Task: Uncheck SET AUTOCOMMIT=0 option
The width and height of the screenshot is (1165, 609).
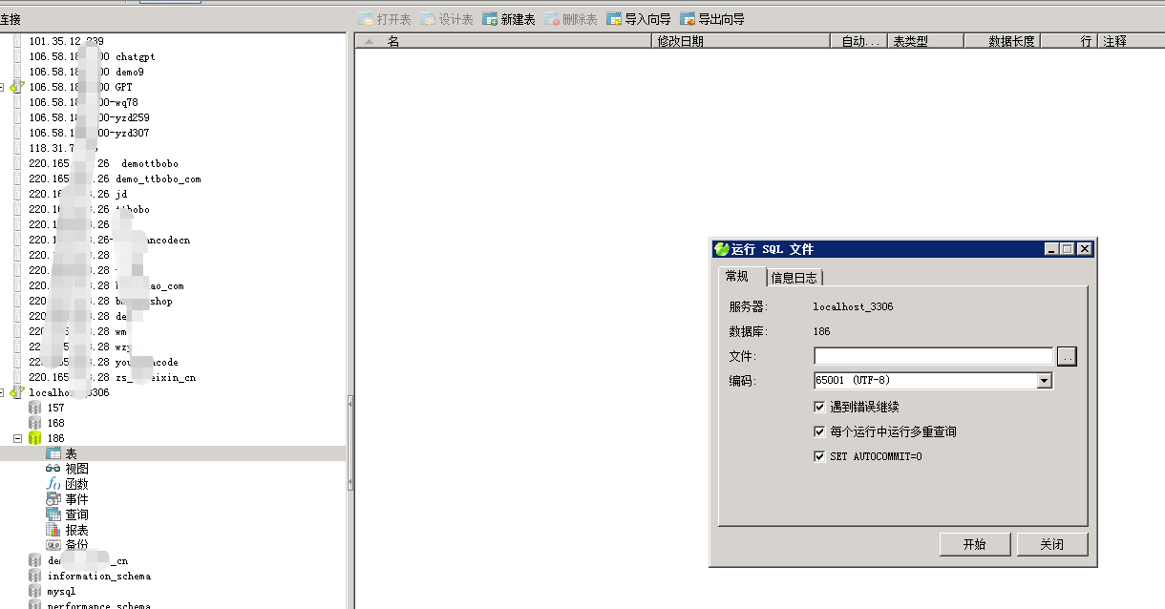Action: click(818, 456)
